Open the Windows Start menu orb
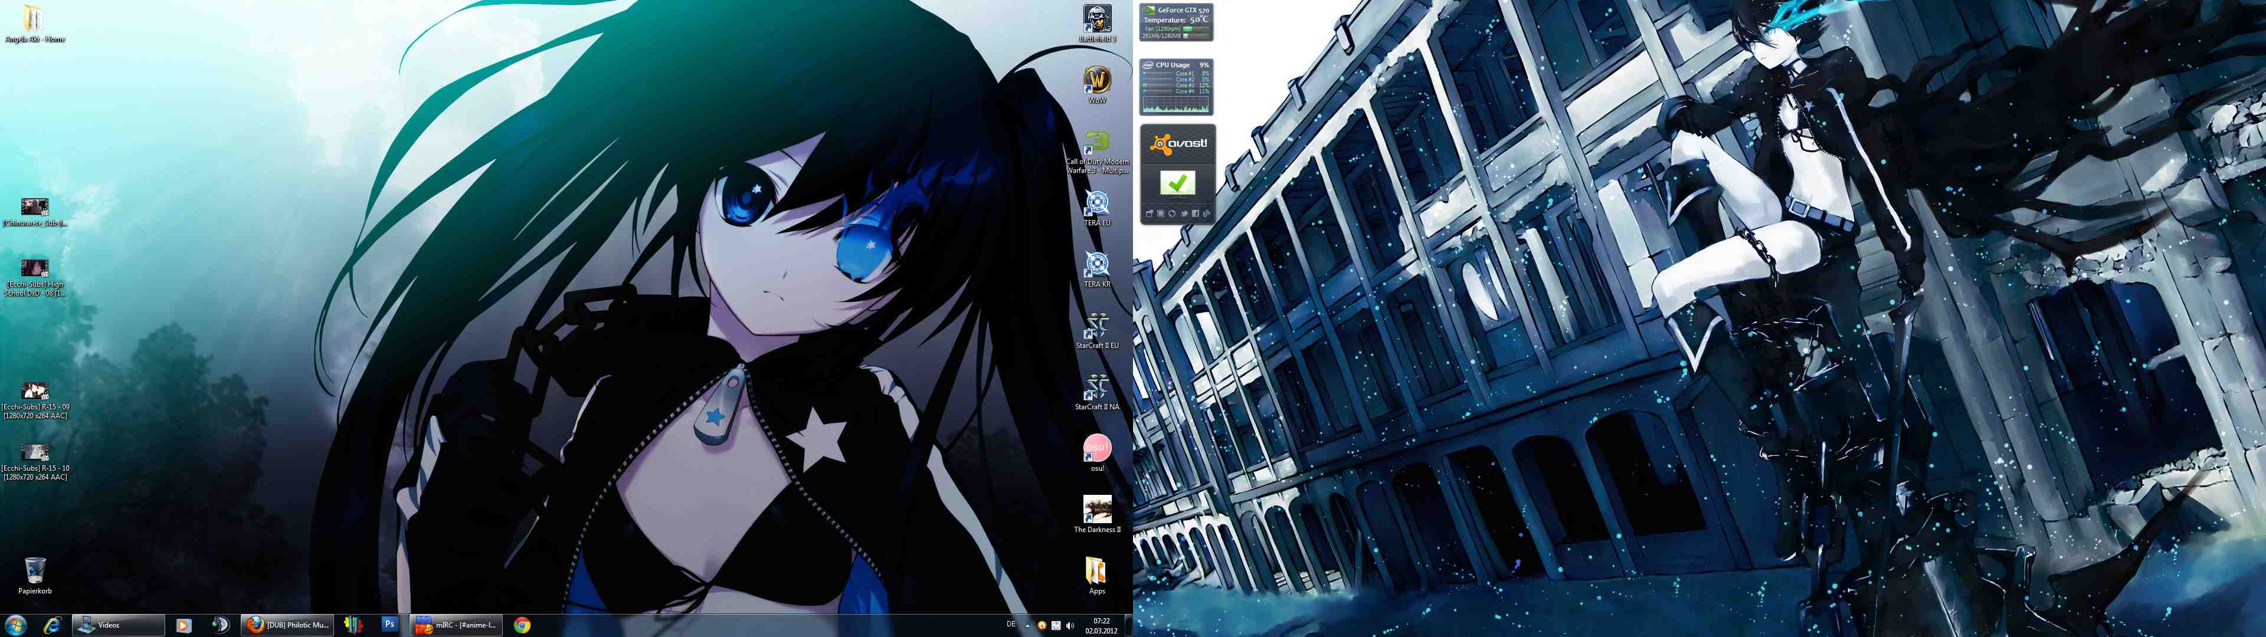 pyautogui.click(x=16, y=625)
